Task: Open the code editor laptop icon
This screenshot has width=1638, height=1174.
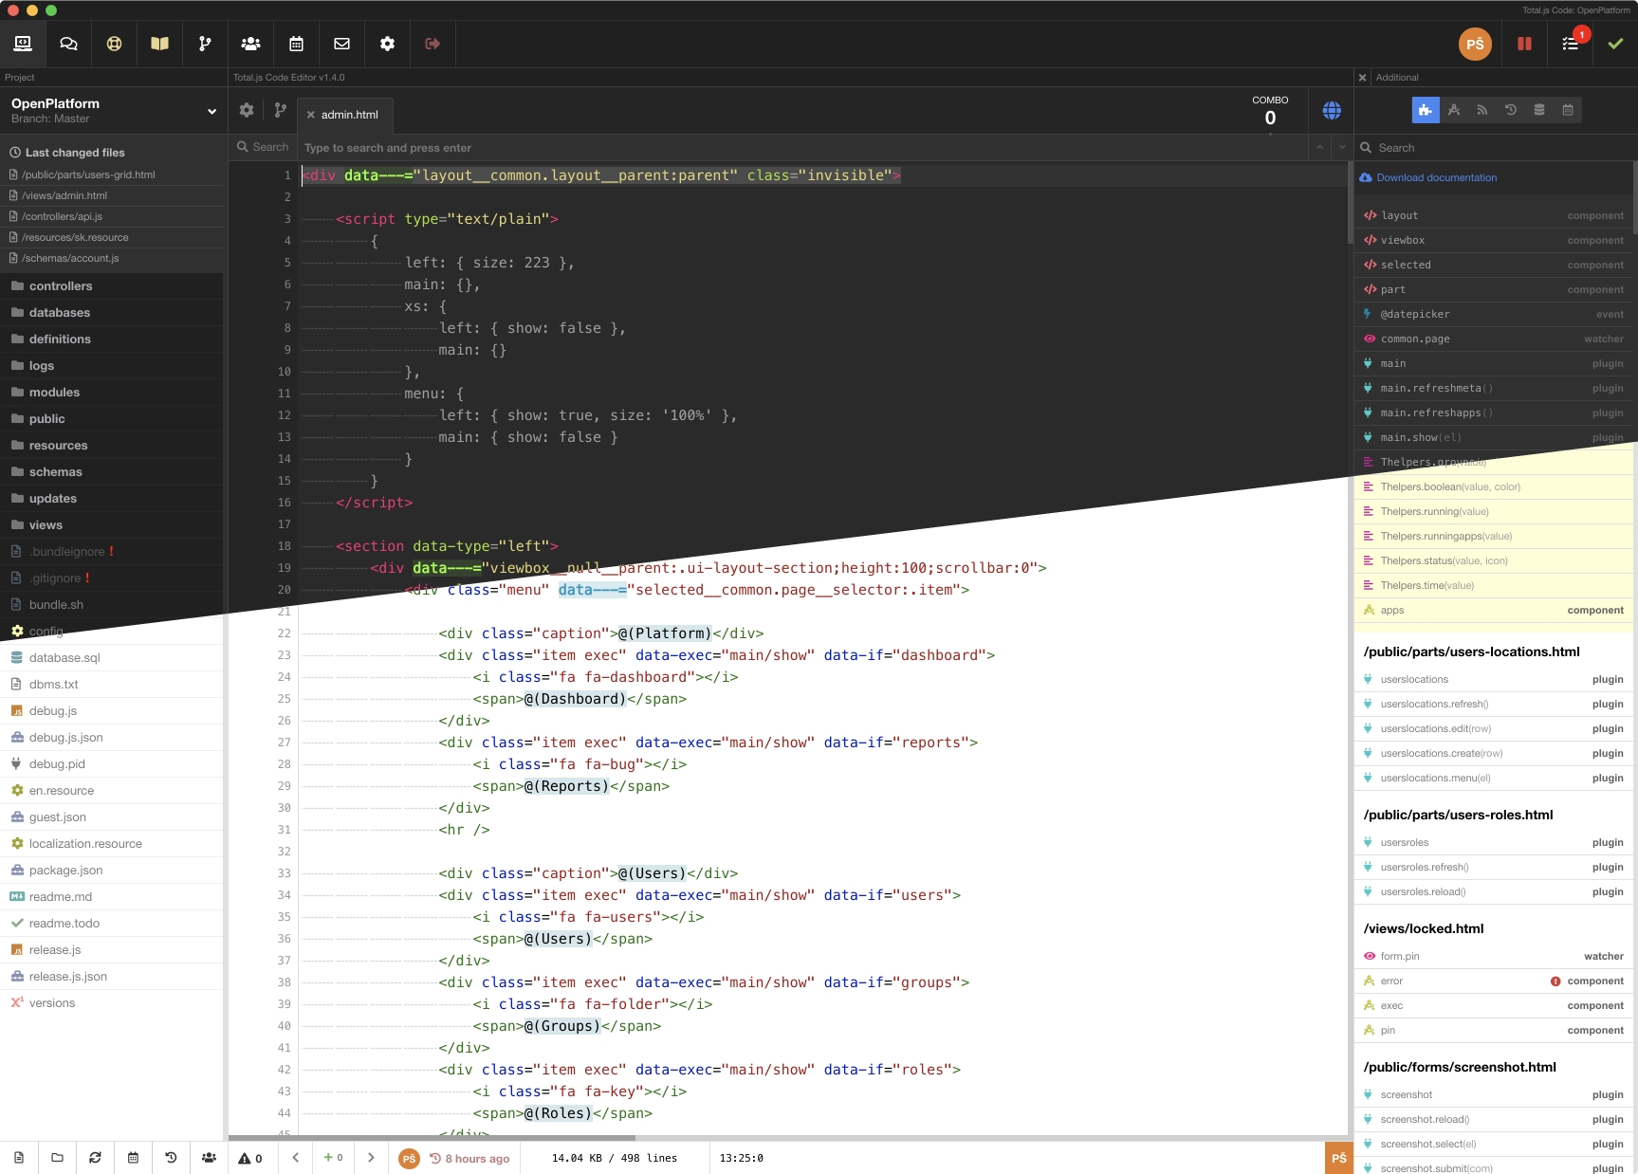Action: pyautogui.click(x=23, y=44)
